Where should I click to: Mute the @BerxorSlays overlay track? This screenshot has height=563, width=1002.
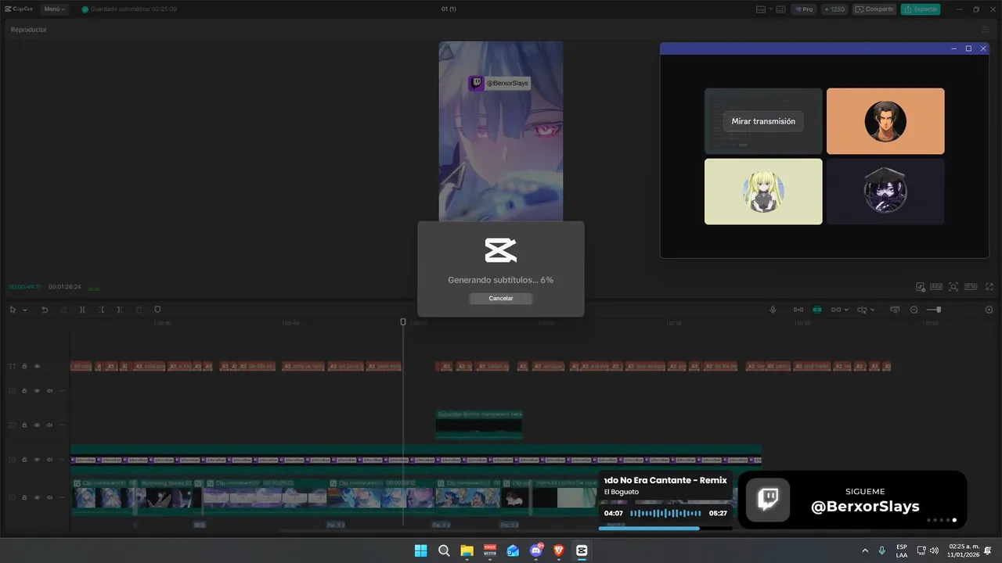[x=49, y=459]
